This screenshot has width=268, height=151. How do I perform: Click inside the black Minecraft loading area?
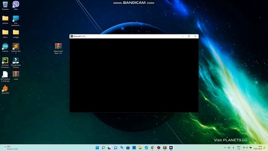(134, 75)
